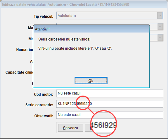The width and height of the screenshot is (168, 139).
Task: Expand the Model dropdown arrow
Action: (x=160, y=37)
